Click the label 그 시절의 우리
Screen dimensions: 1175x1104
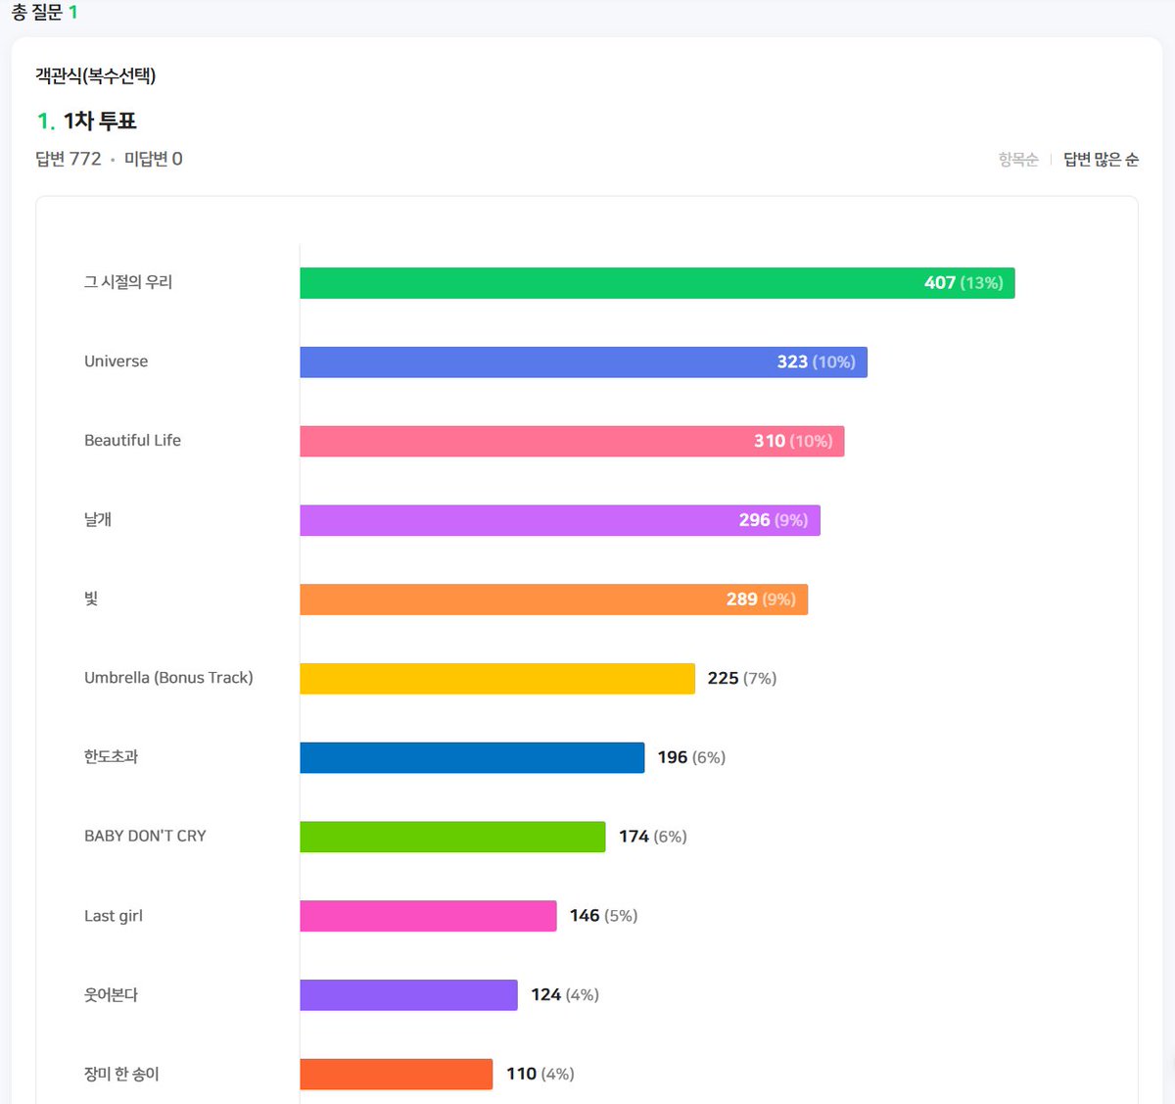pos(128,282)
